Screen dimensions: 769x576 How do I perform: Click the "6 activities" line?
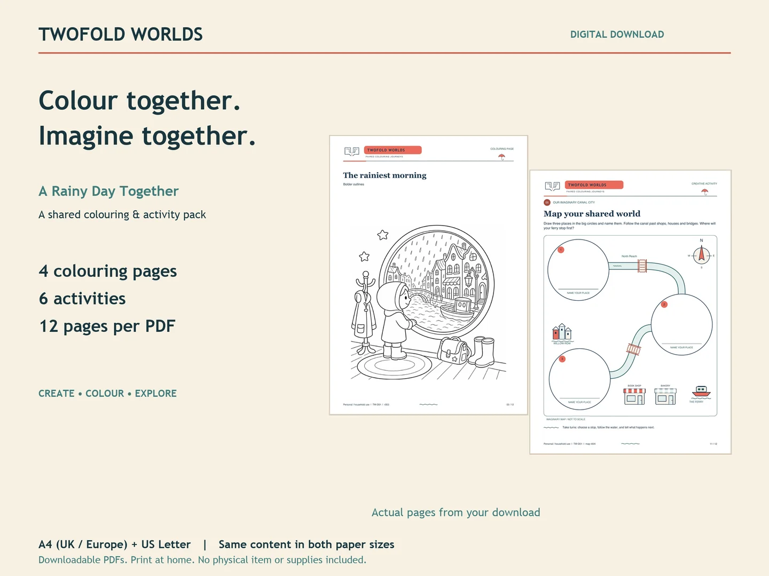click(82, 299)
